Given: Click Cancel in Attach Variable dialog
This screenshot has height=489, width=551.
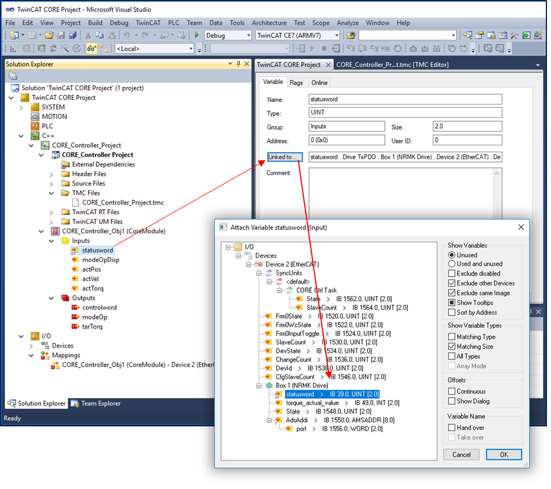Looking at the screenshot, I should point(461,455).
